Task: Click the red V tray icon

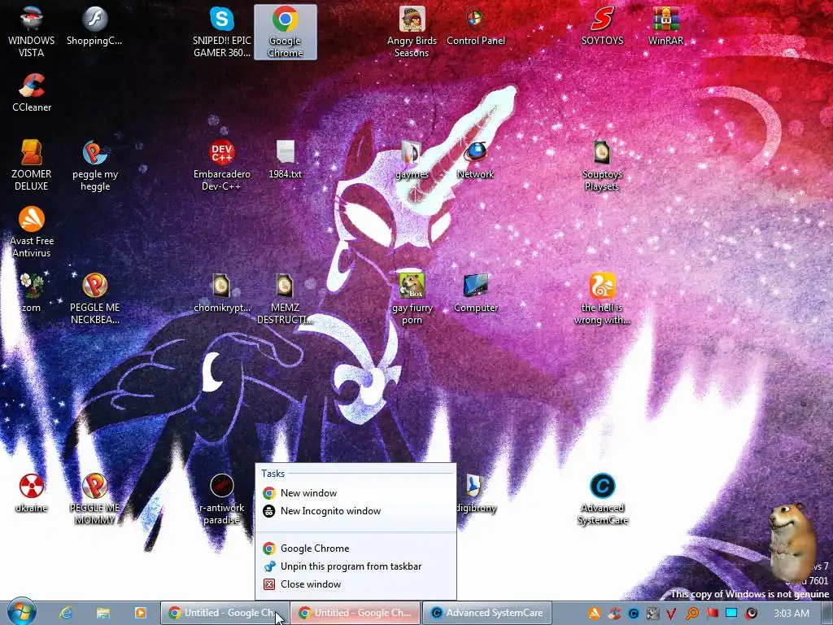Action: point(672,614)
